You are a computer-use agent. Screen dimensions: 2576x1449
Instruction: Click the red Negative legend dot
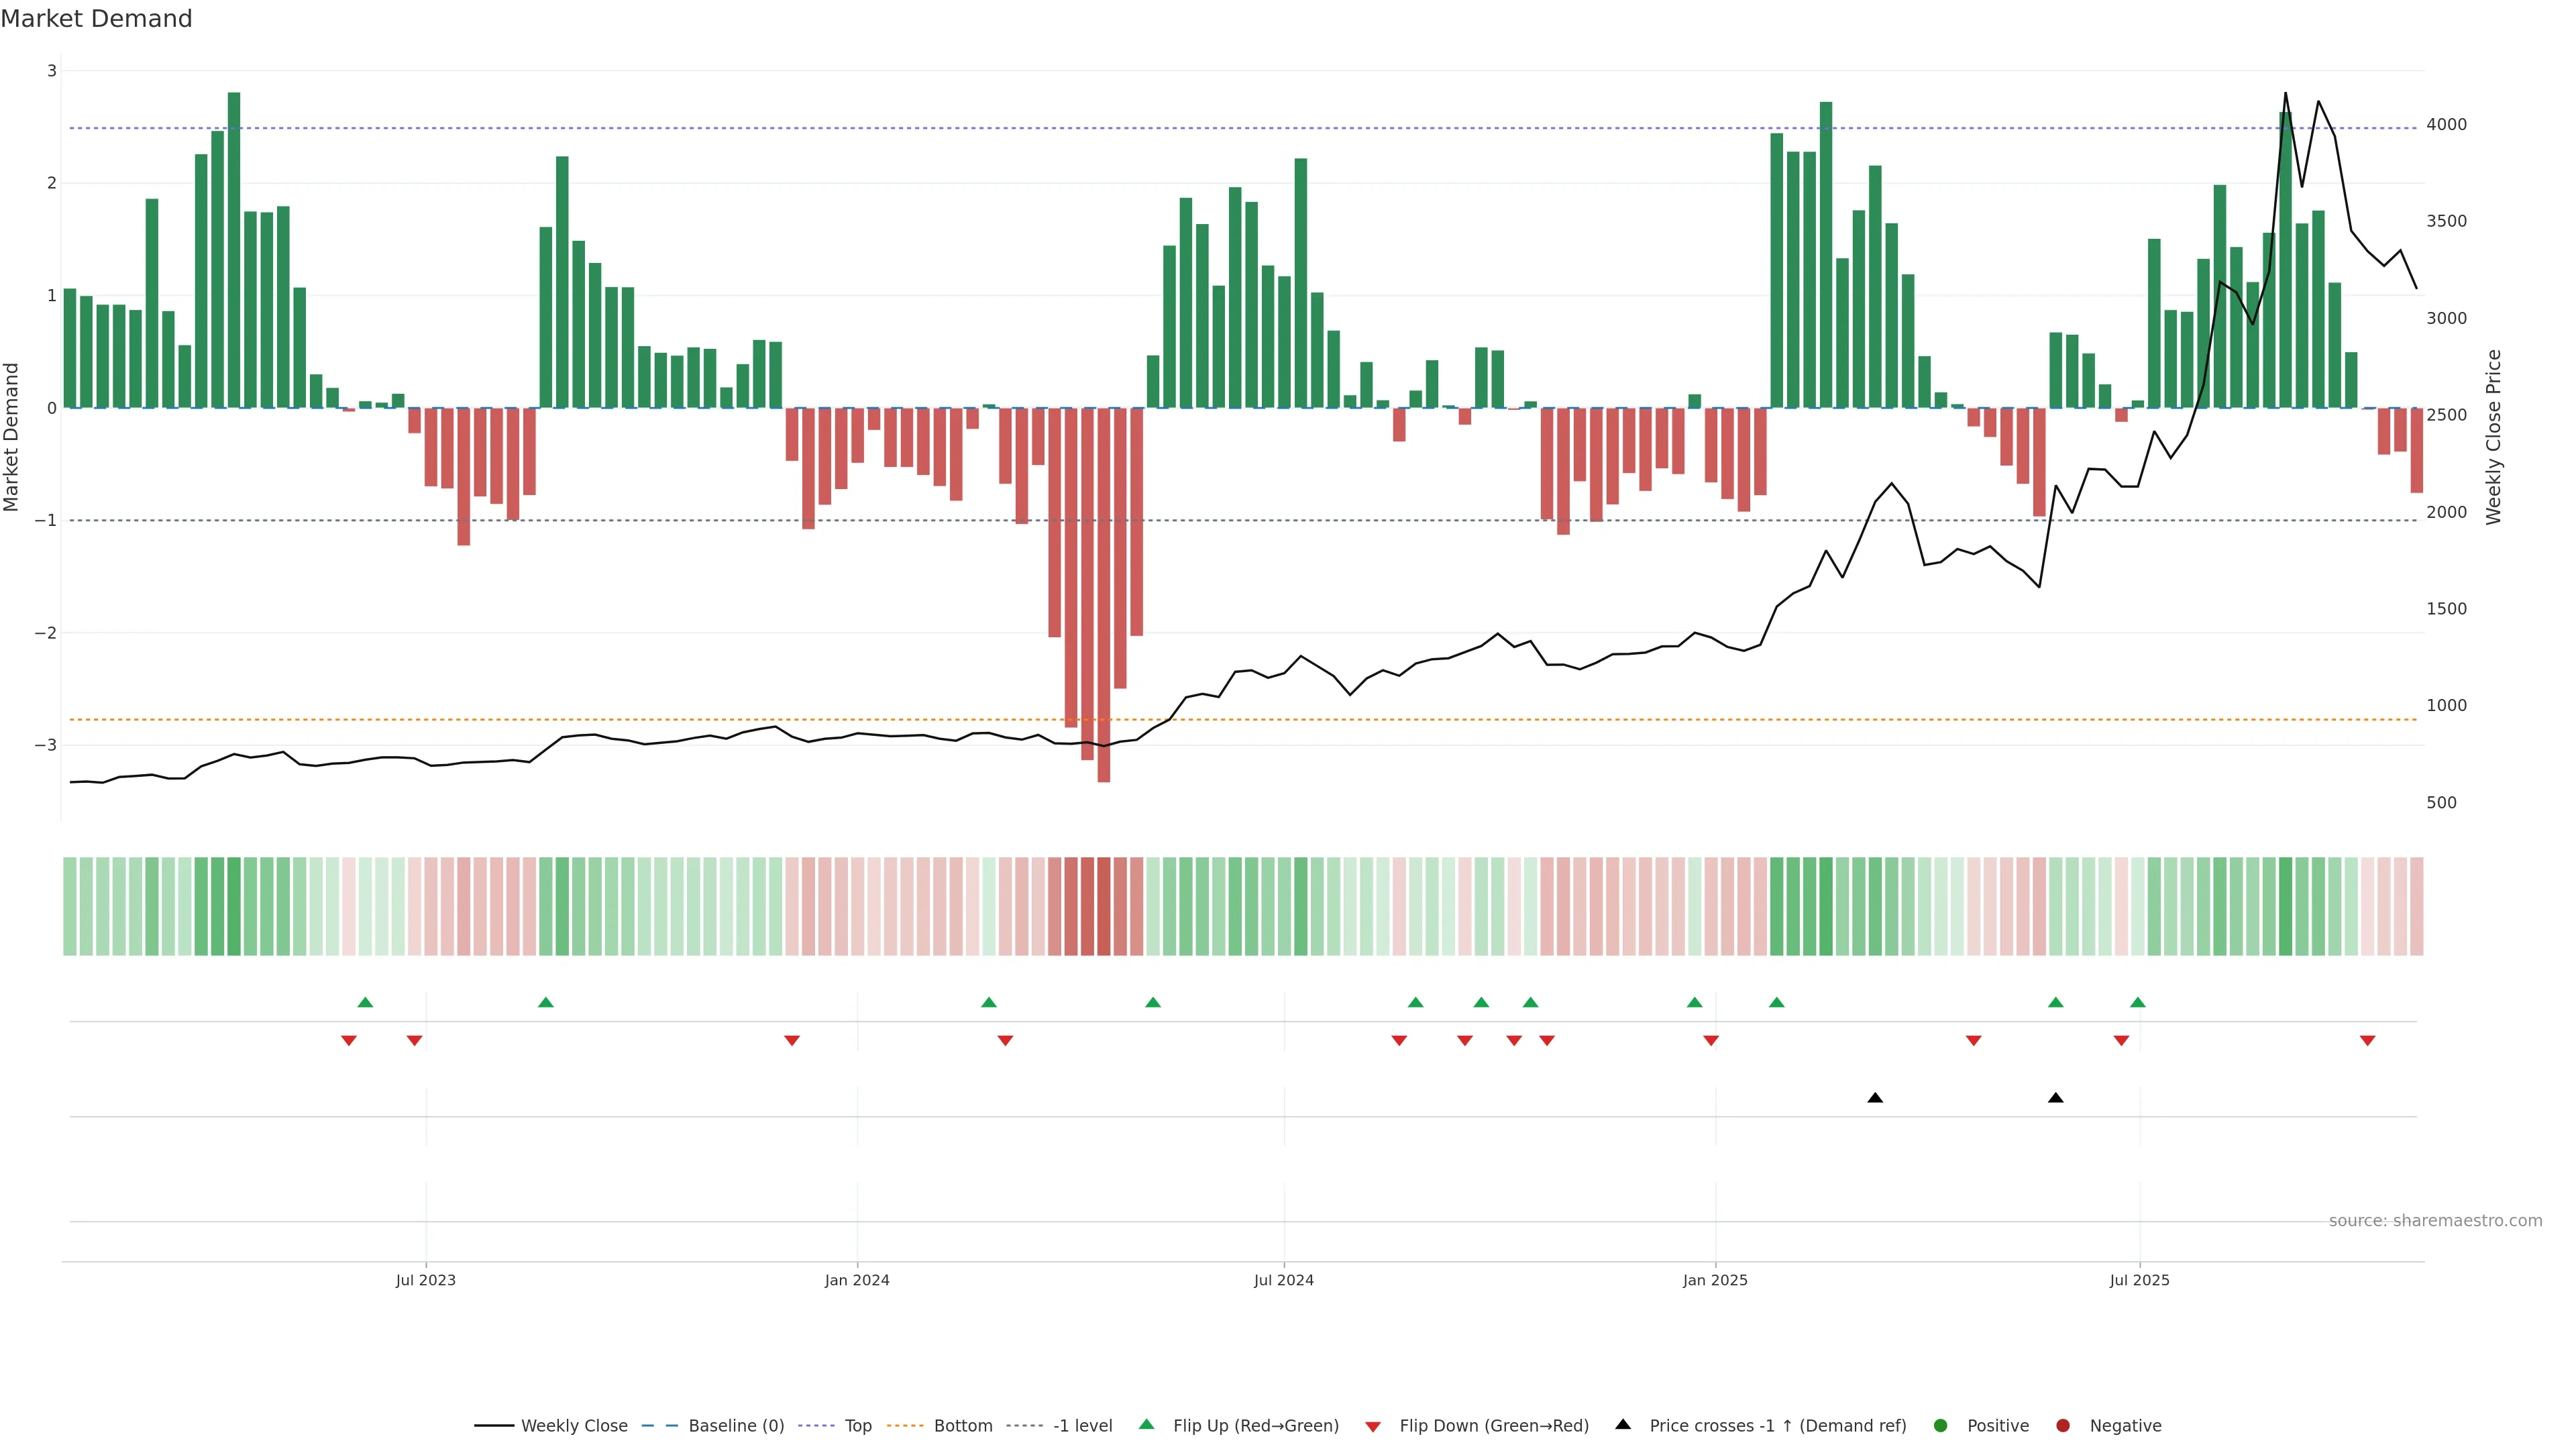coord(2063,1426)
